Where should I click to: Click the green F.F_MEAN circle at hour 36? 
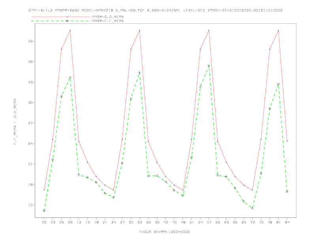click(148, 176)
